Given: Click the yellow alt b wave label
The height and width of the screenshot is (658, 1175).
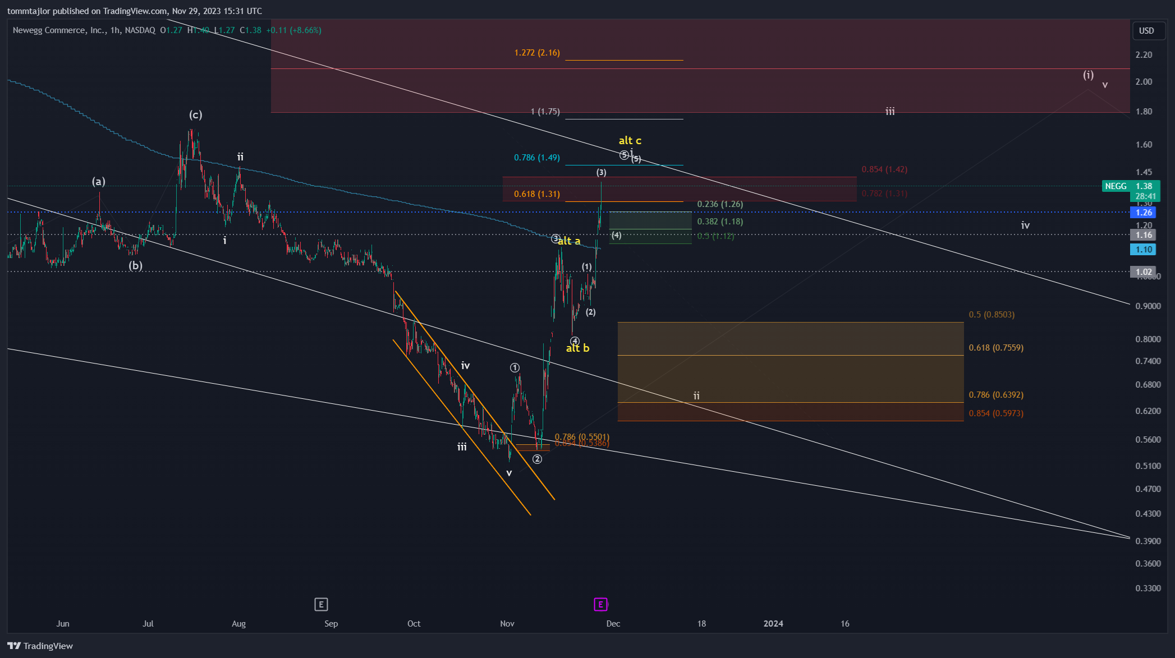Looking at the screenshot, I should [577, 348].
